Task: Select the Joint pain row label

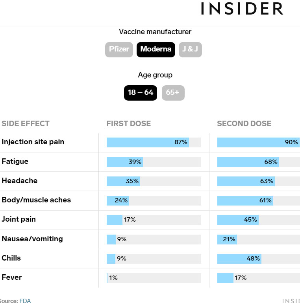Action: (19, 220)
